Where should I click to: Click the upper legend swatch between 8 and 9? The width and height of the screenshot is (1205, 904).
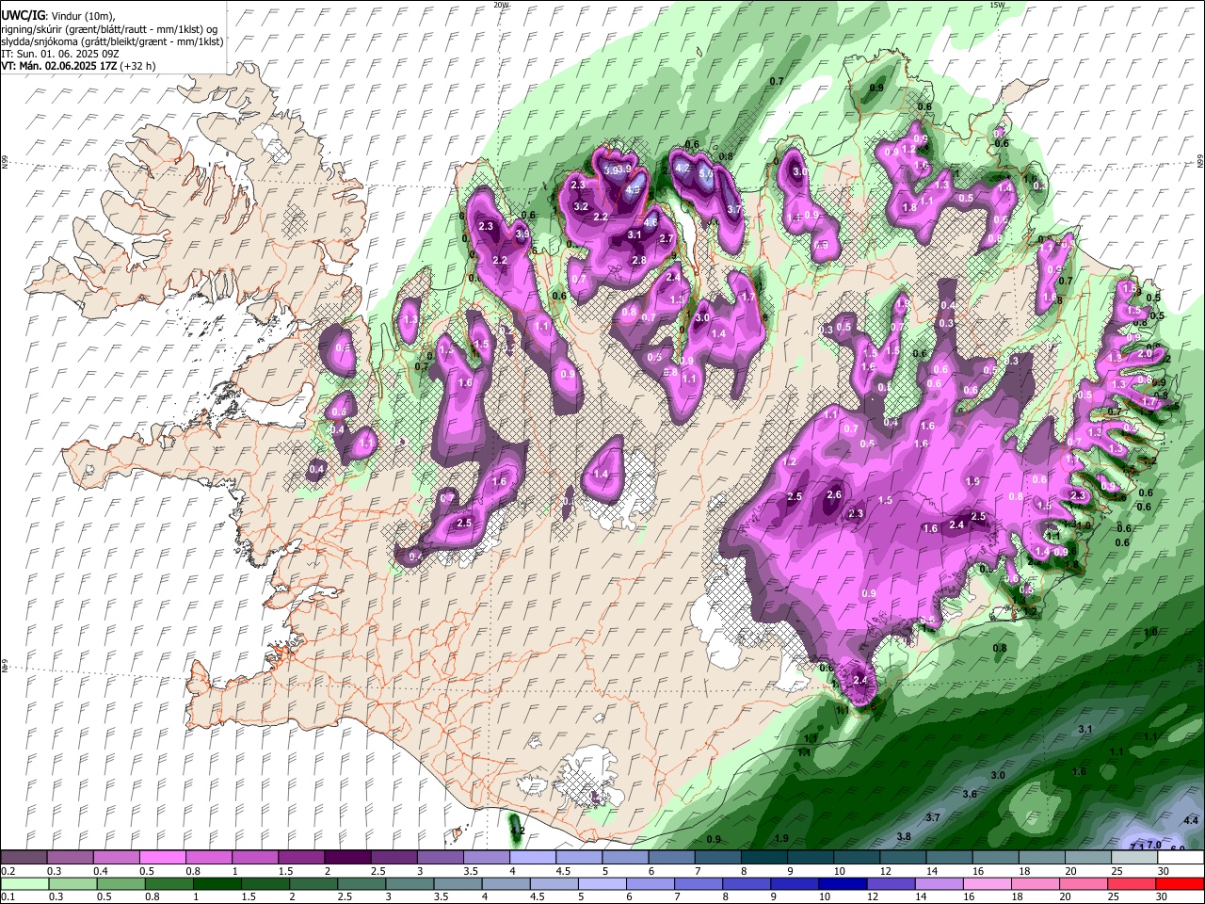763,858
